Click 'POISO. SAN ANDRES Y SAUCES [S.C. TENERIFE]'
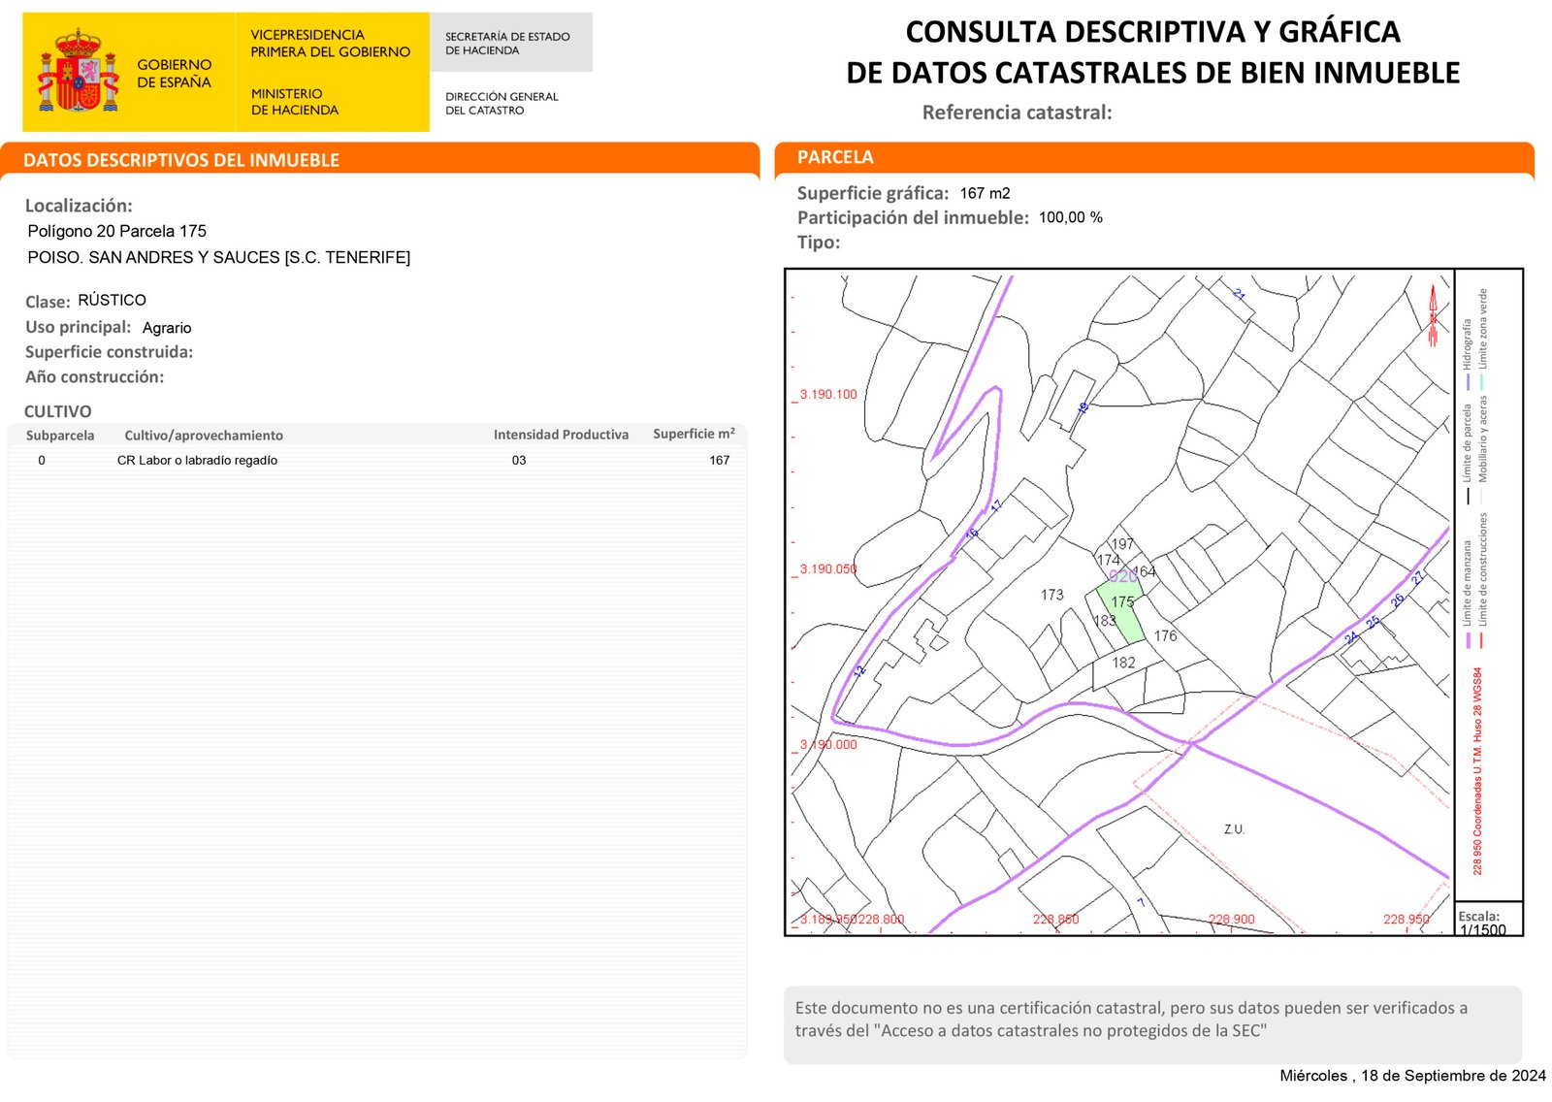The height and width of the screenshot is (1102, 1552). (x=219, y=257)
